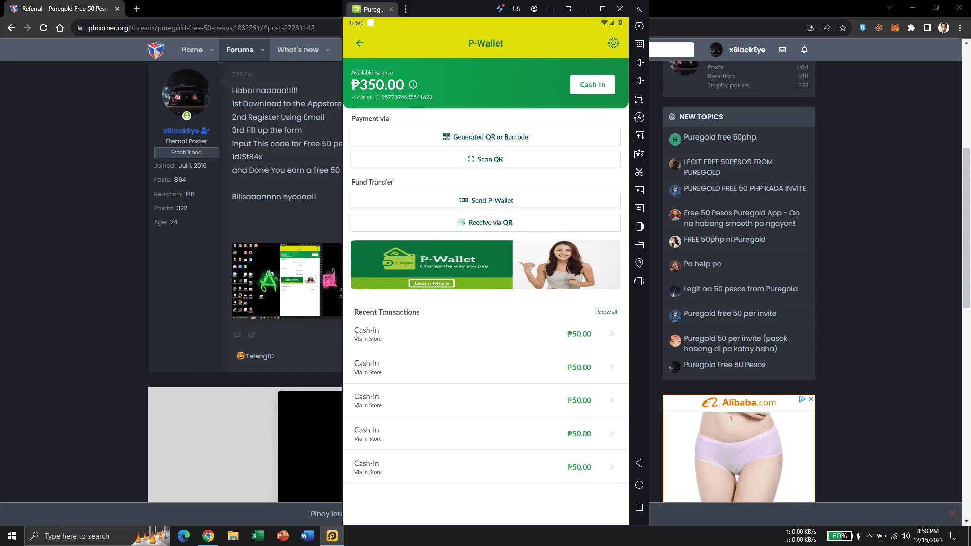Screen dimensions: 971x546
Task: Open File Explorer from the taskbar
Action: 233,536
